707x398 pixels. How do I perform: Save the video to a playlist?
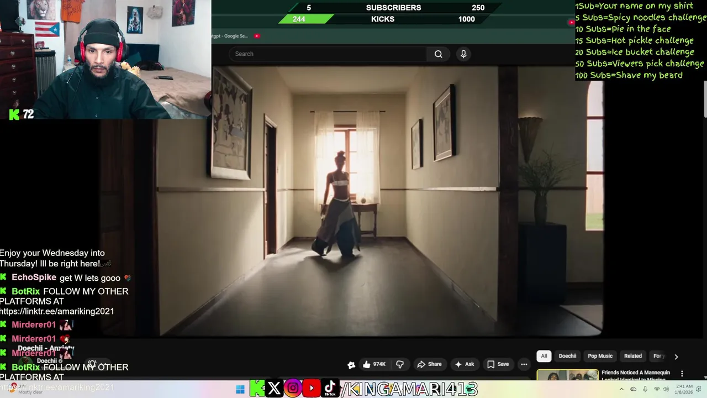(498, 364)
